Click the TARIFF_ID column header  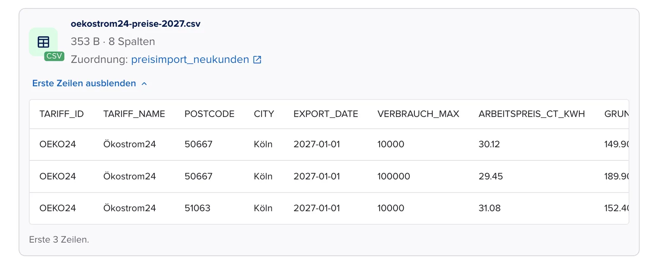pyautogui.click(x=61, y=114)
